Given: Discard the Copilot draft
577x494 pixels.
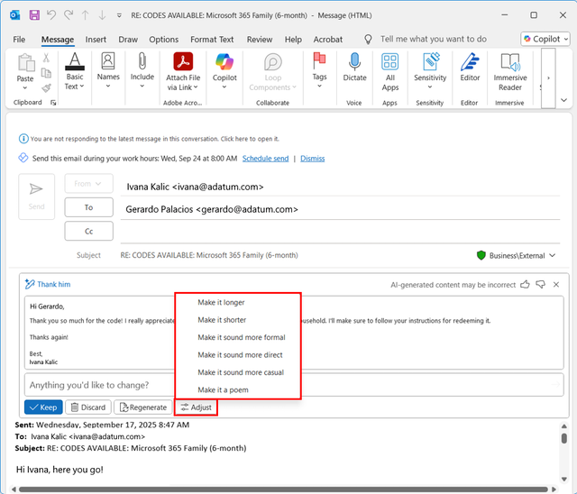Looking at the screenshot, I should coord(88,407).
